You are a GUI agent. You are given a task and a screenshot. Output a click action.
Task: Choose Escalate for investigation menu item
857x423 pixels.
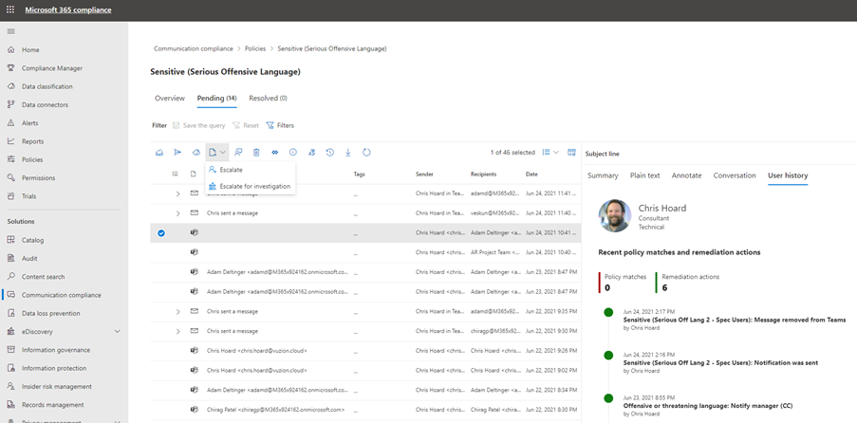251,186
